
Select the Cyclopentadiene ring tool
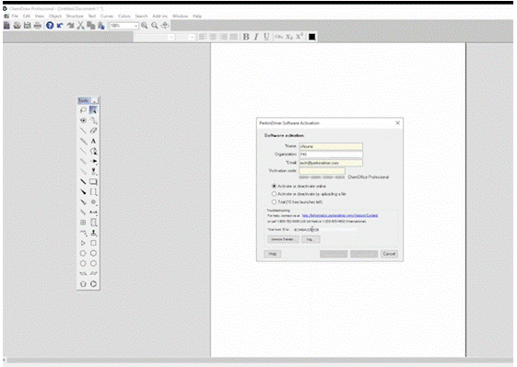[x=83, y=283]
